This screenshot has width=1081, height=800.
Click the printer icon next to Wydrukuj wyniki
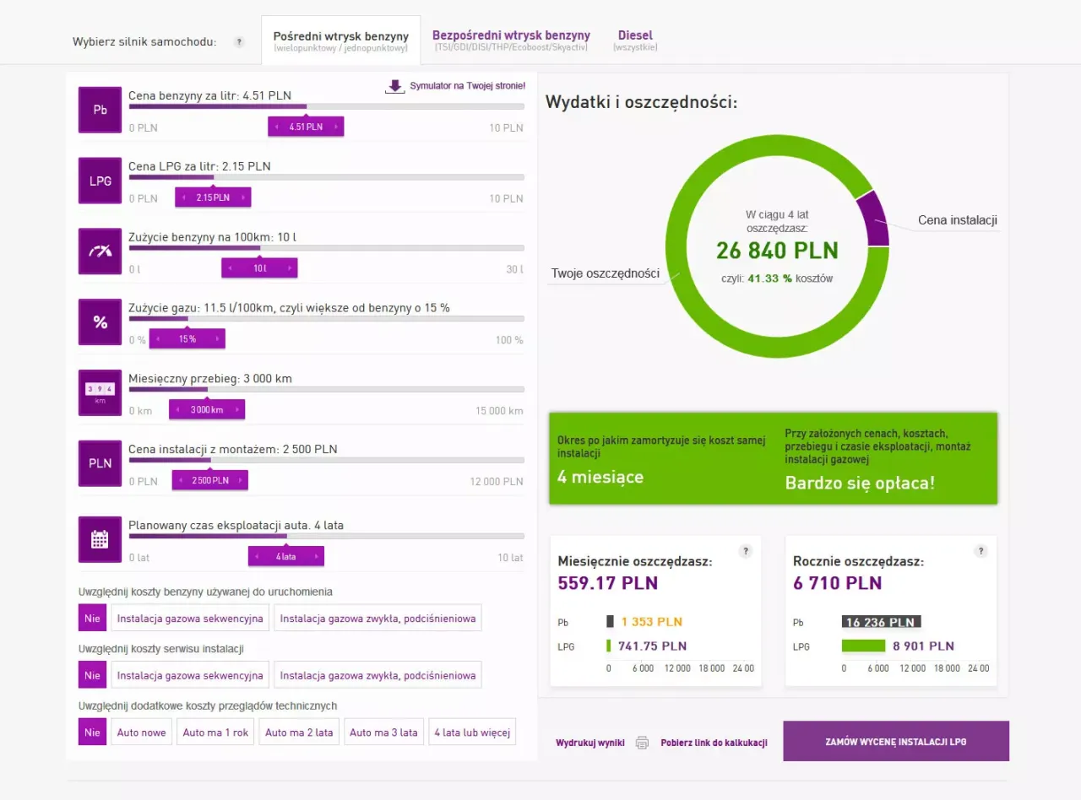point(641,743)
